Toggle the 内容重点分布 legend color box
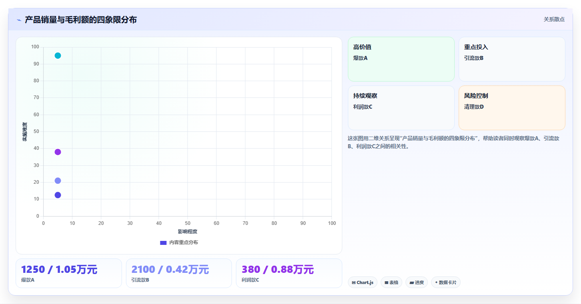Image resolution: width=581 pixels, height=304 pixels. [163, 242]
